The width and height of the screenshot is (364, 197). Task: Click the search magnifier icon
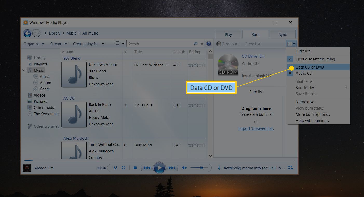[196, 44]
